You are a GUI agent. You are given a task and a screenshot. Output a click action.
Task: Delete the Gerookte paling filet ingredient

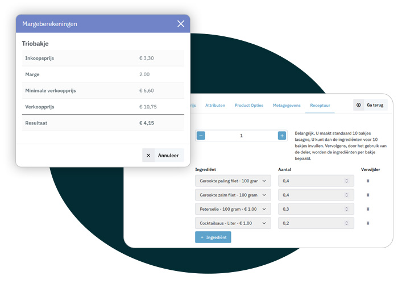(367, 181)
